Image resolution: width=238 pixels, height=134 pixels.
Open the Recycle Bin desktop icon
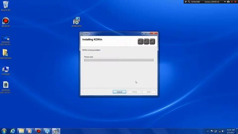coord(6,6)
